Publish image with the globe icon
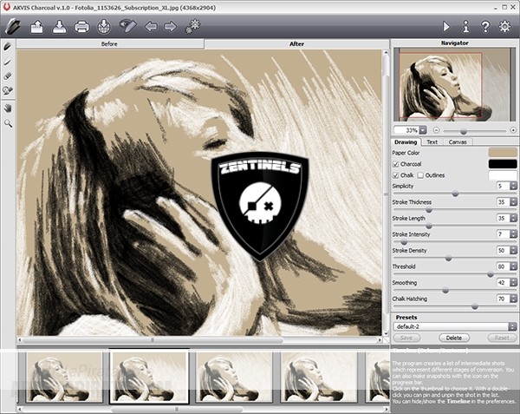 104,27
